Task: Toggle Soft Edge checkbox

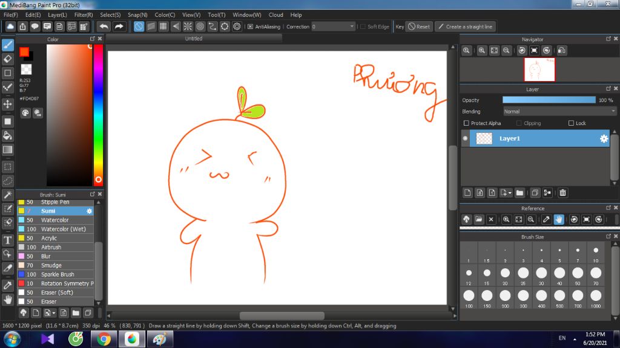Action: pos(363,27)
